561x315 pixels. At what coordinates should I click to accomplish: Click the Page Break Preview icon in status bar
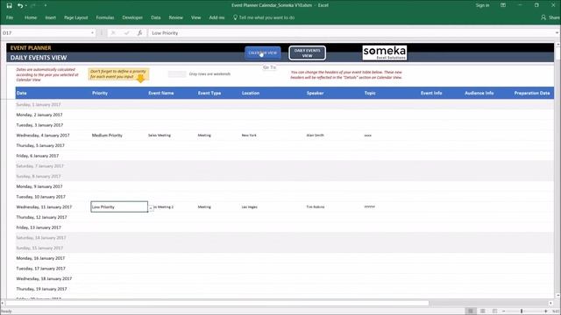pyautogui.click(x=494, y=311)
